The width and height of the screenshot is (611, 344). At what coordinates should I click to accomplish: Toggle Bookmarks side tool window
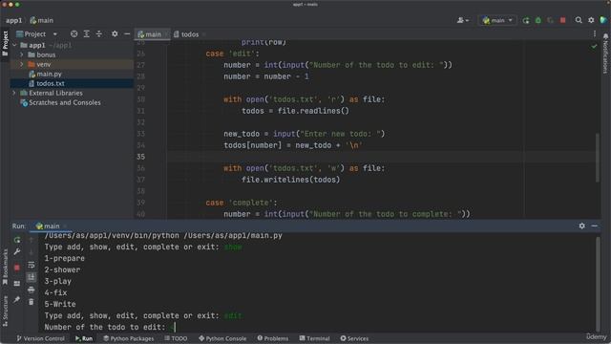(5, 267)
